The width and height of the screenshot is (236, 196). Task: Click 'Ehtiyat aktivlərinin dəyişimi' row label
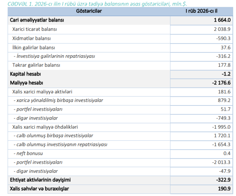pyautogui.click(x=40, y=180)
